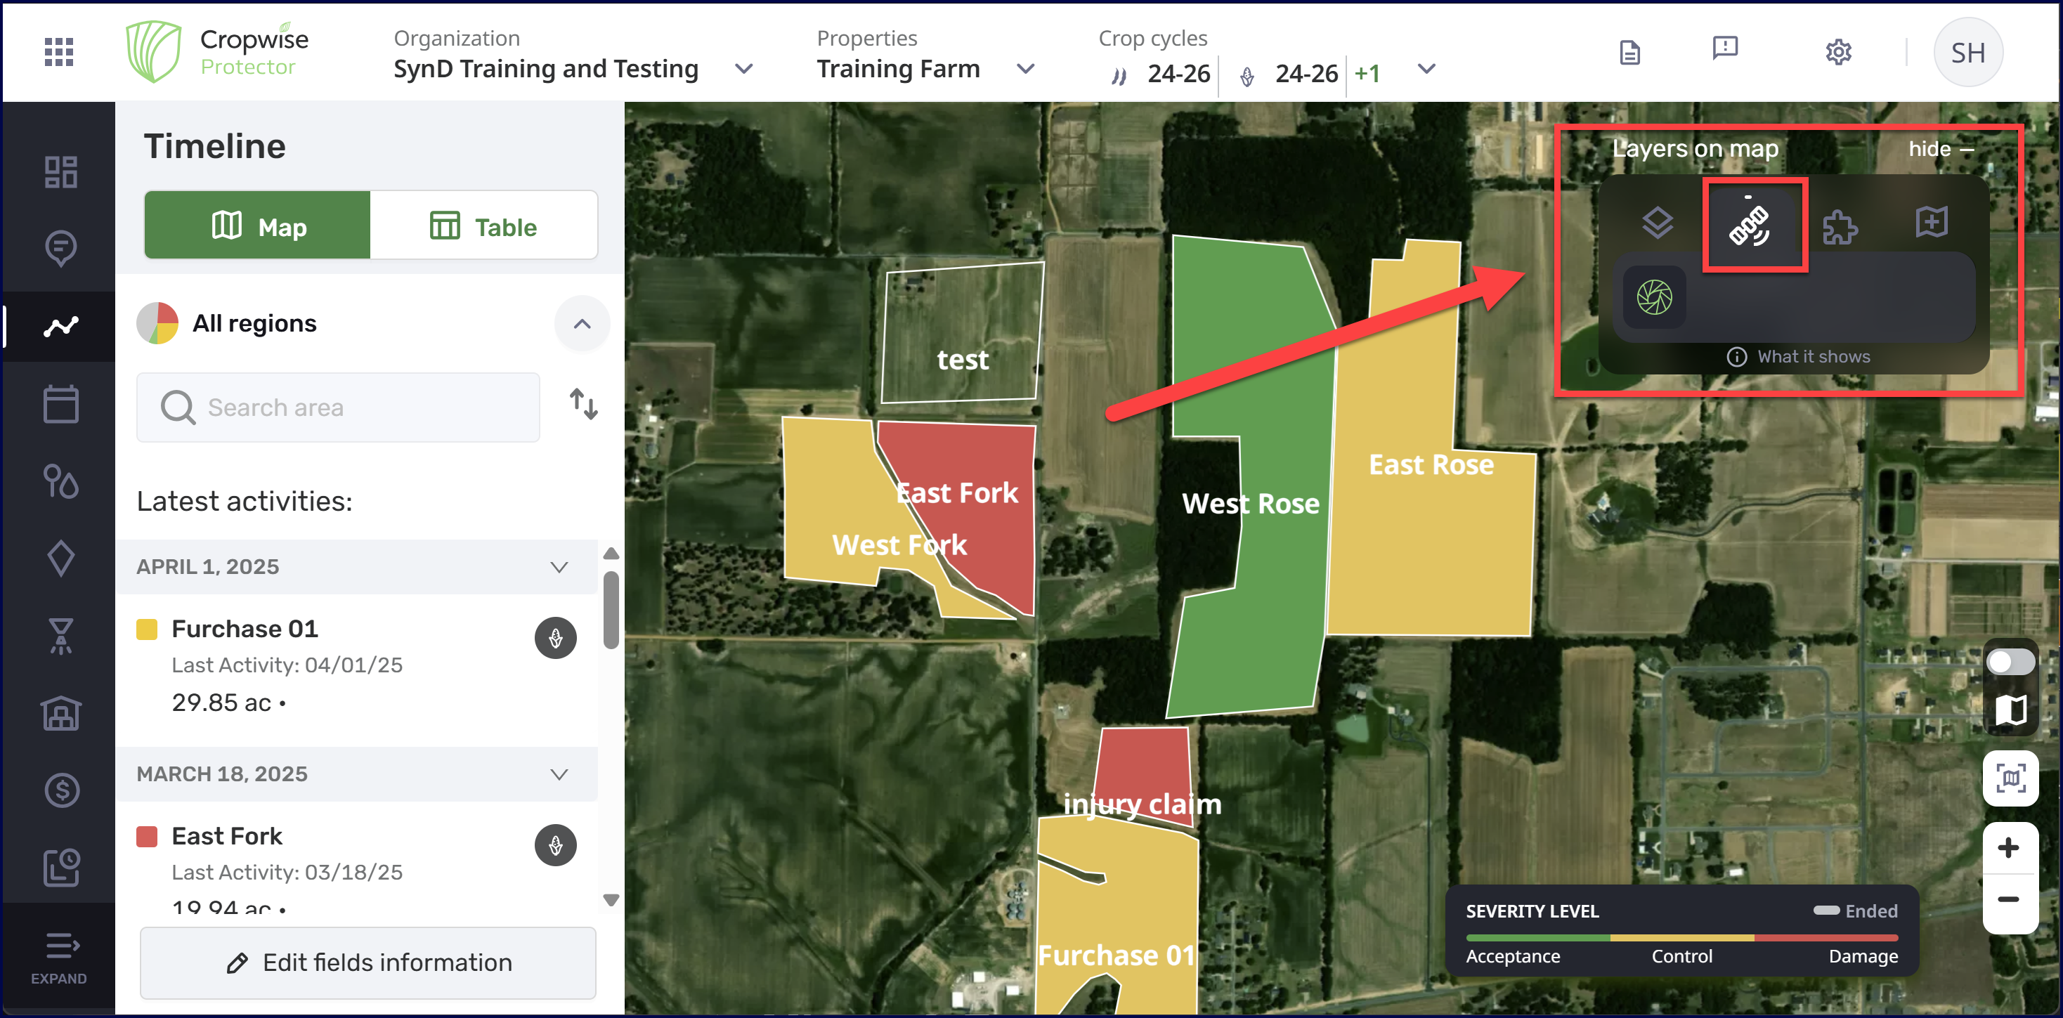Image resolution: width=2063 pixels, height=1018 pixels.
Task: Collapse All regions chevron
Action: (583, 324)
